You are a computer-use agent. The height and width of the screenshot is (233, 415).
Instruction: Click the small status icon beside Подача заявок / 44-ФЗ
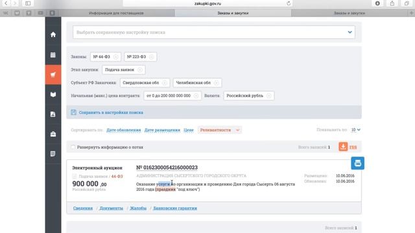75,176
